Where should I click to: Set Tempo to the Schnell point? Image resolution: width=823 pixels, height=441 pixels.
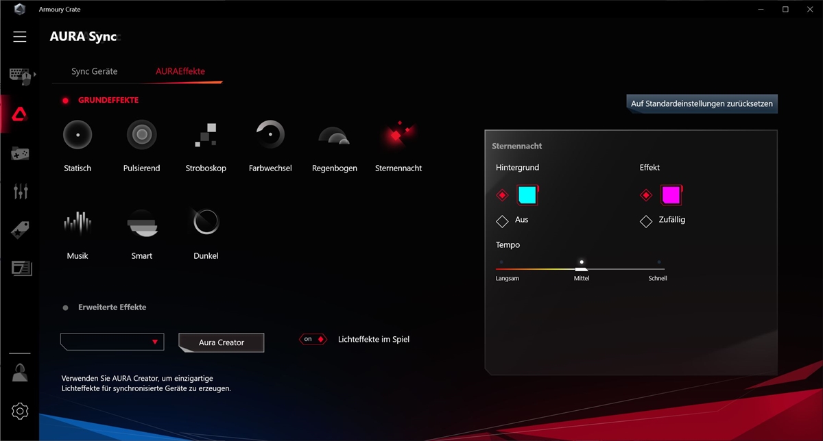[659, 262]
